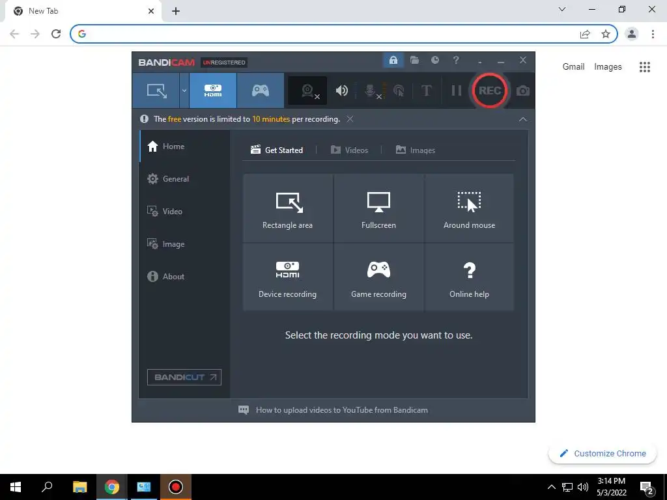Dismiss the free version limit notice
This screenshot has width=667, height=500.
pos(350,119)
